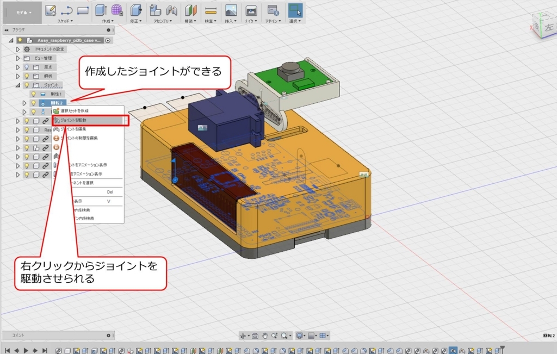Click the Grid and Snaps icon
The height and width of the screenshot is (354, 557).
[x=311, y=336]
